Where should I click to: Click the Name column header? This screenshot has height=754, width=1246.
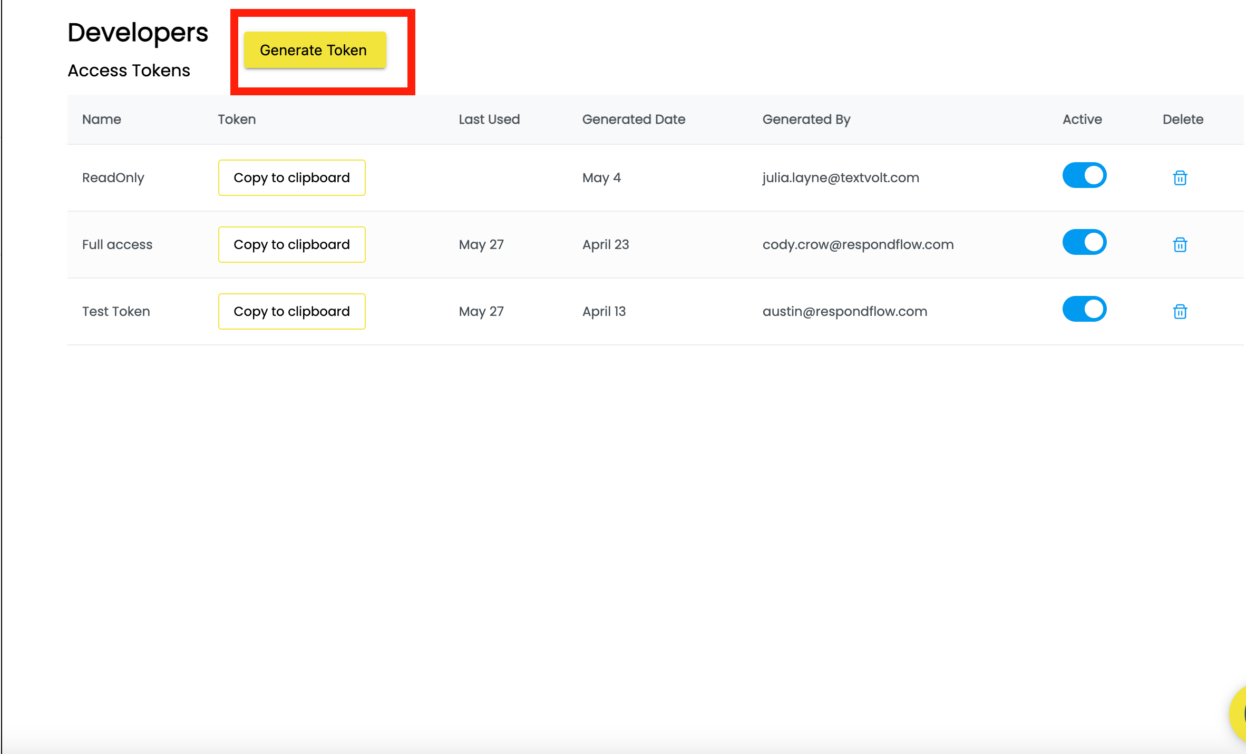pos(102,120)
